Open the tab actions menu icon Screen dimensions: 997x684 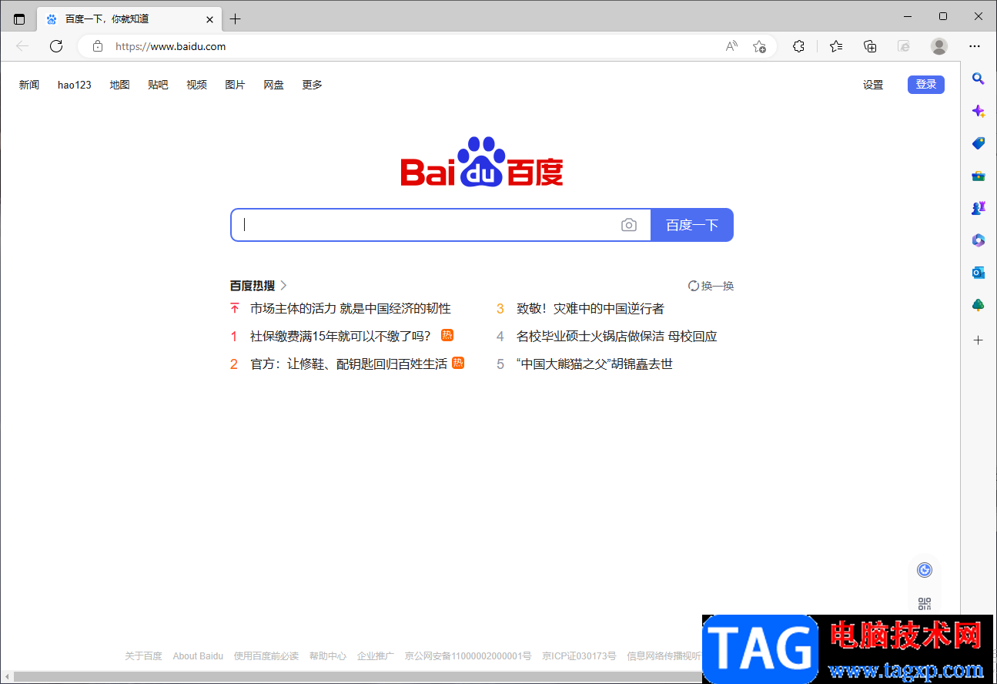tap(19, 19)
